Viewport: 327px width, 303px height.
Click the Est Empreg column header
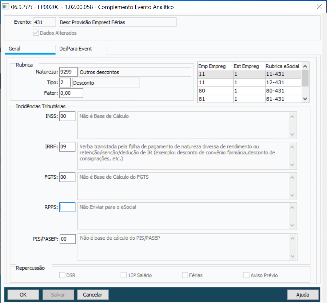[x=249, y=66]
